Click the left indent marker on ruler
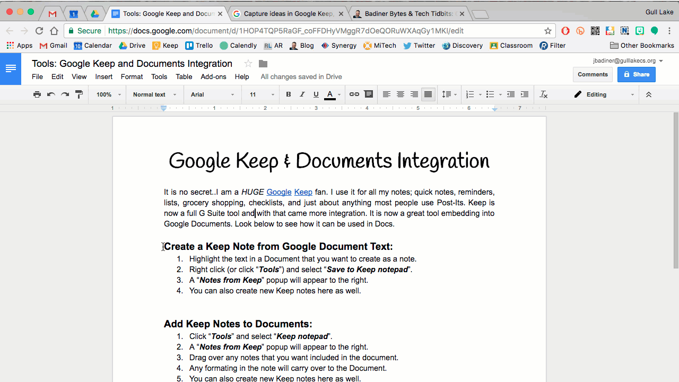Screen dimensions: 679x382 click(x=164, y=108)
